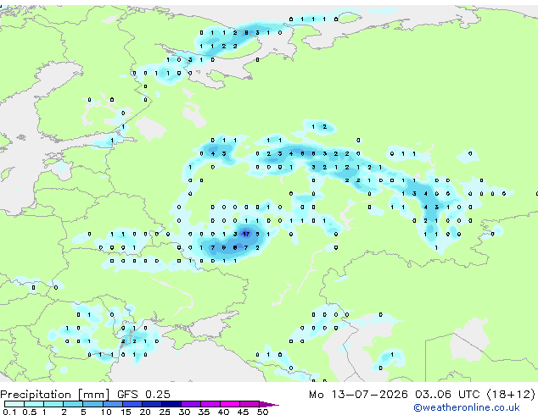
Task: Click the legend arrow tip above 50 mm
Action: click(269, 404)
